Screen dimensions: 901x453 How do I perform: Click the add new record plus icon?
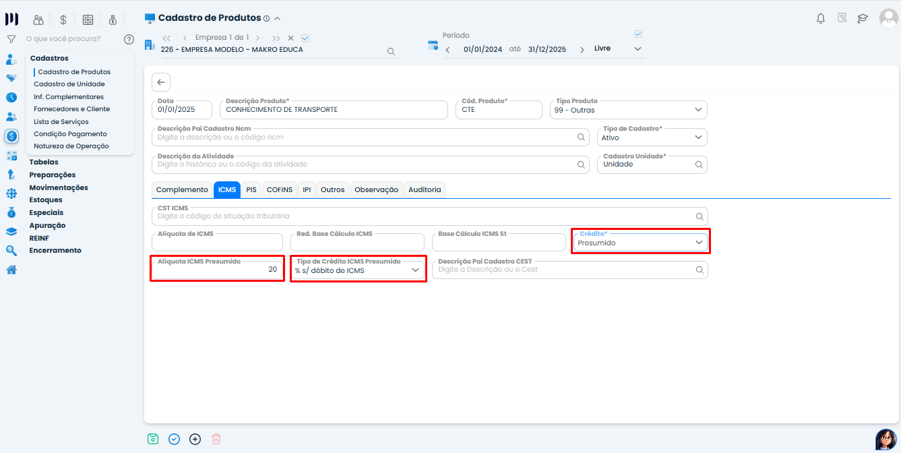[x=195, y=439]
